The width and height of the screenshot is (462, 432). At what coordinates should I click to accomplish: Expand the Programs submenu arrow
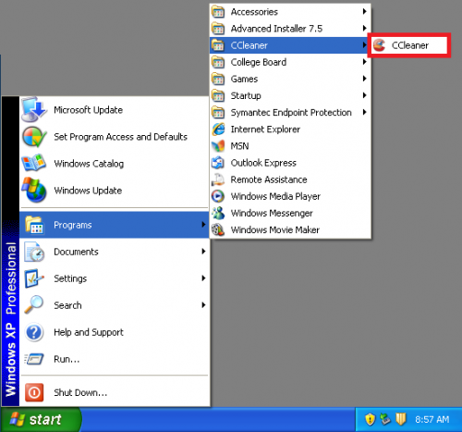coord(203,225)
